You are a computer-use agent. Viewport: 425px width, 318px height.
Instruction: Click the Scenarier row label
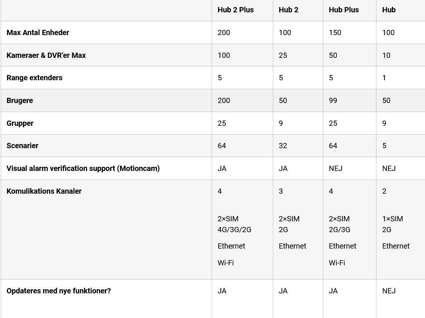pyautogui.click(x=22, y=146)
